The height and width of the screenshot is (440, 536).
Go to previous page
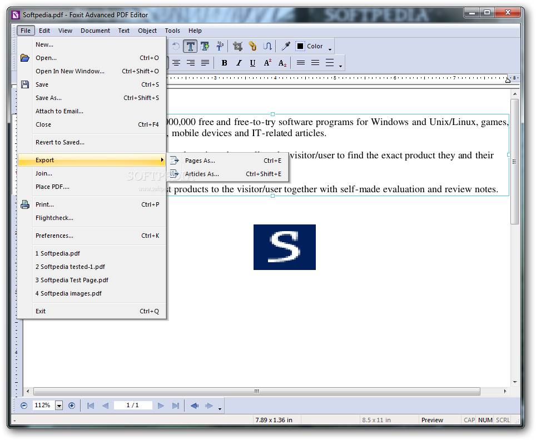tap(105, 406)
